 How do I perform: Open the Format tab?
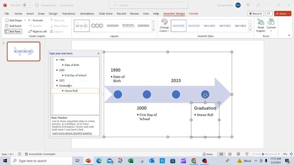(x=193, y=14)
